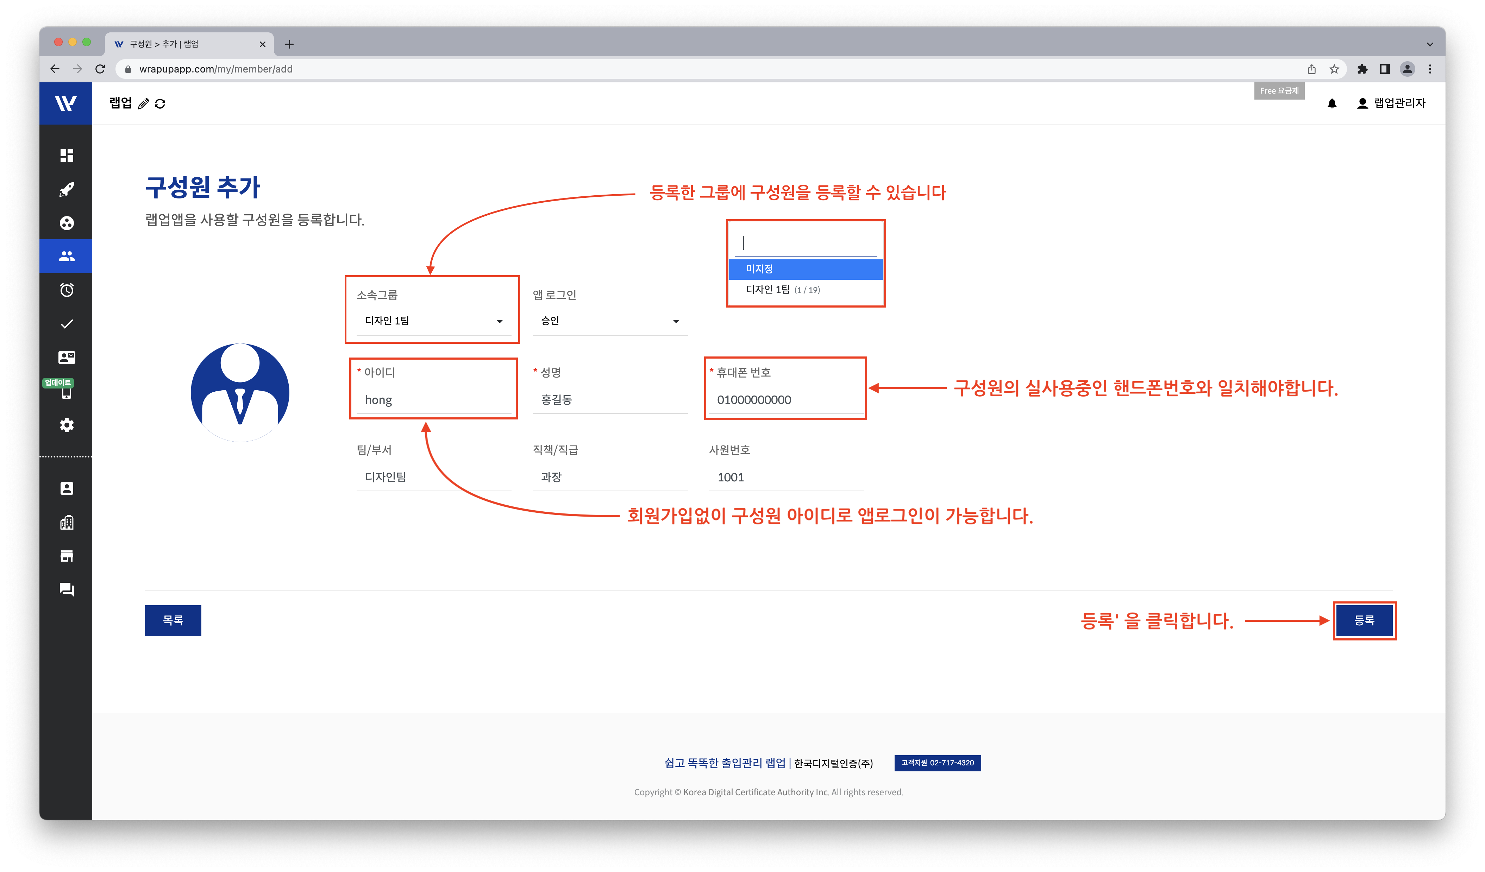
Task: Click the site lock icon in address bar
Action: [x=128, y=69]
